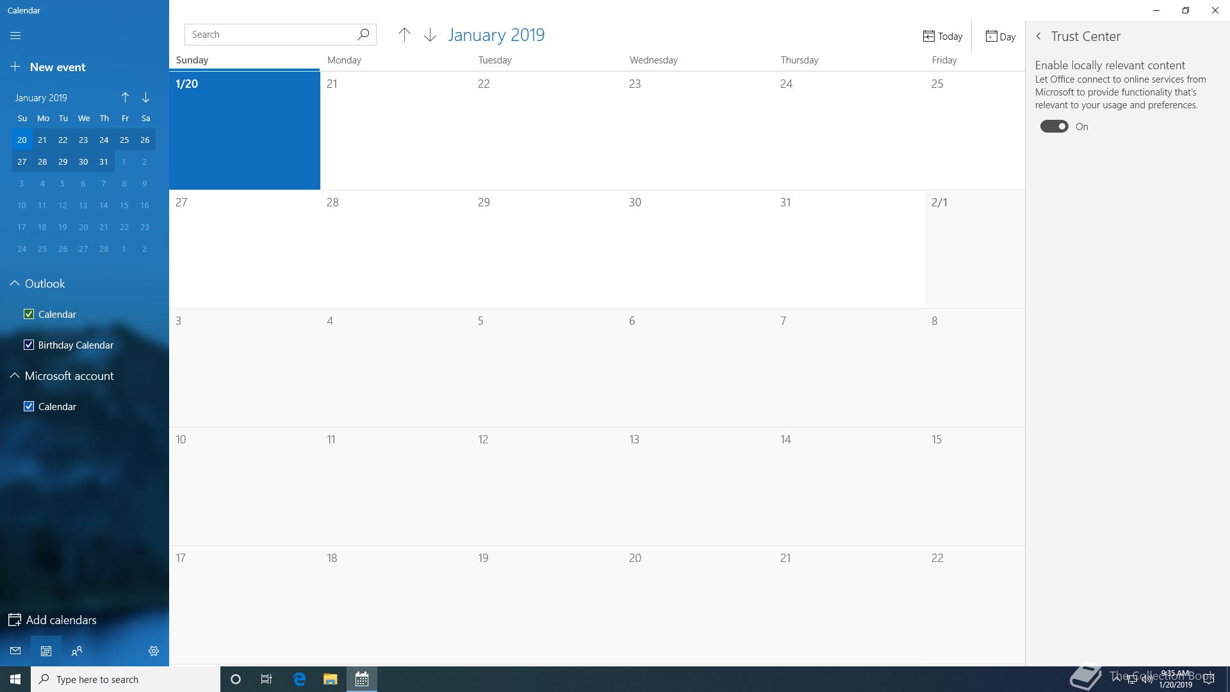The height and width of the screenshot is (692, 1230).
Task: Collapse the Outlook calendars section
Action: (15, 283)
